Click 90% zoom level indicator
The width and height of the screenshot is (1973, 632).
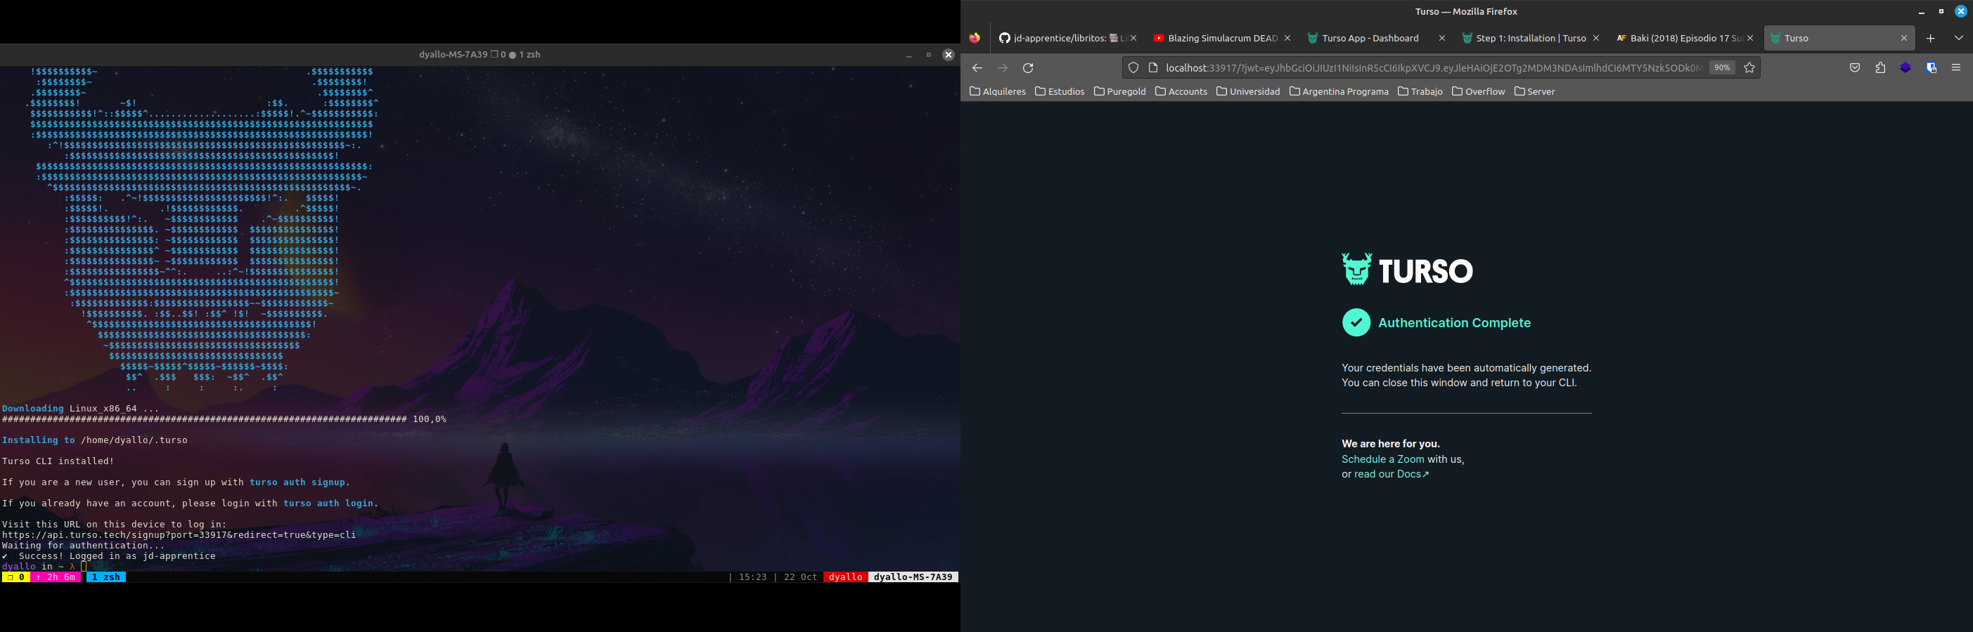(x=1722, y=68)
